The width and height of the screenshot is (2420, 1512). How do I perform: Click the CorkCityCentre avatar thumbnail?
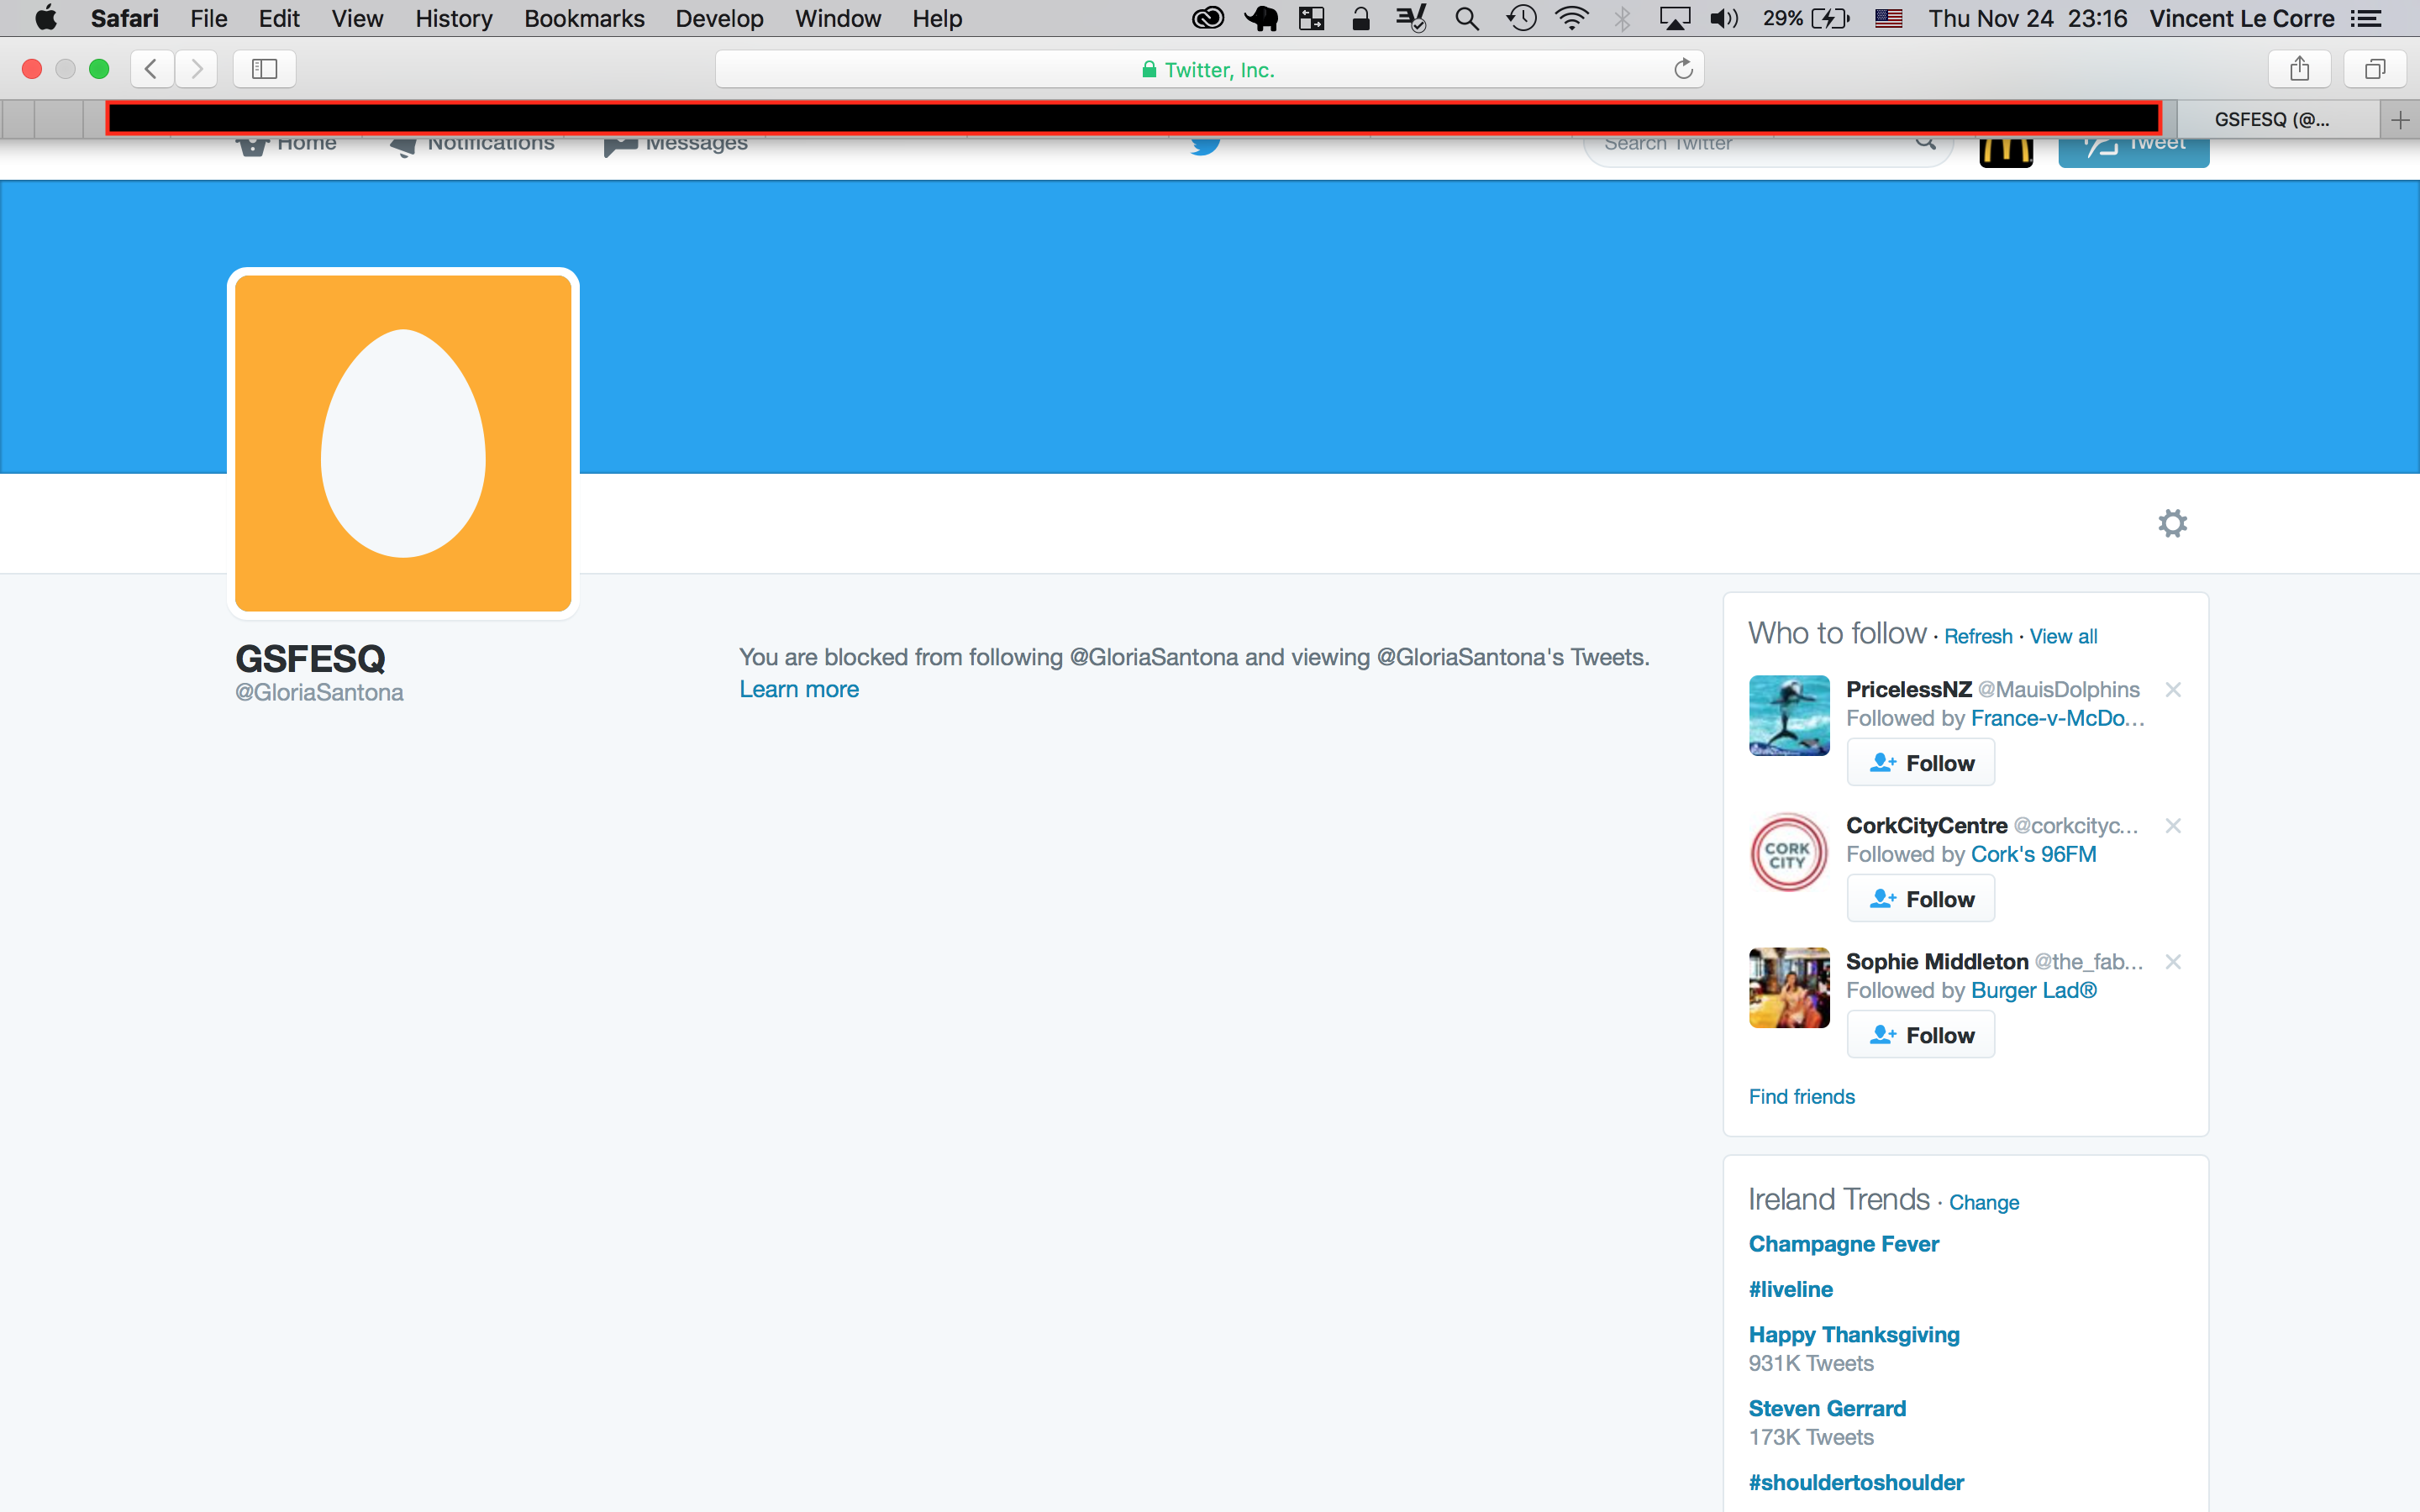coord(1788,852)
